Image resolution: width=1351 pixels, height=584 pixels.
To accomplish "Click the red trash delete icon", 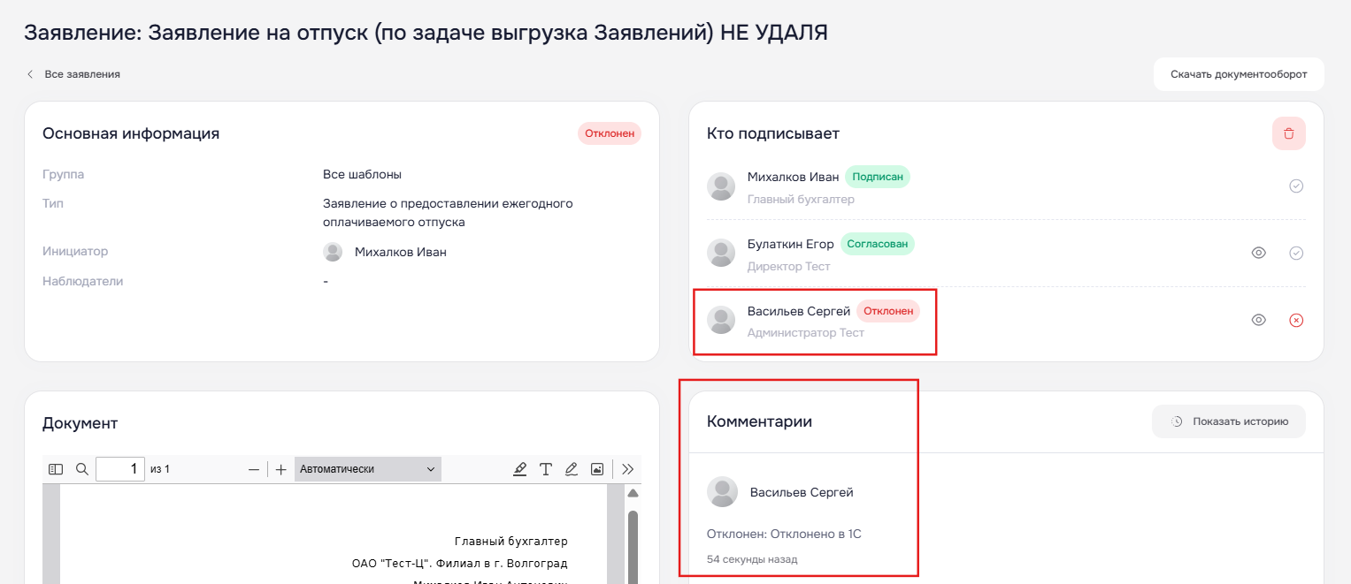I will click(x=1288, y=133).
